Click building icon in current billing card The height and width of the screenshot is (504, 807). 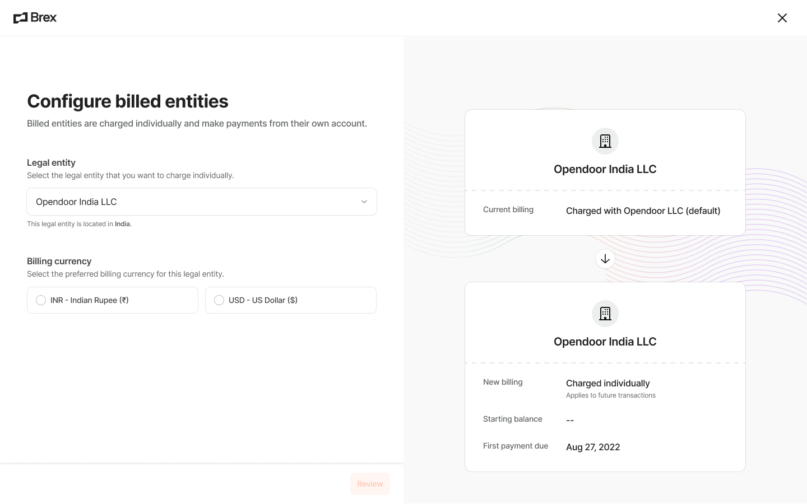click(605, 141)
